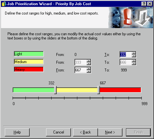Click the Light From value 0
This screenshot has width=154, height=139.
point(75,55)
